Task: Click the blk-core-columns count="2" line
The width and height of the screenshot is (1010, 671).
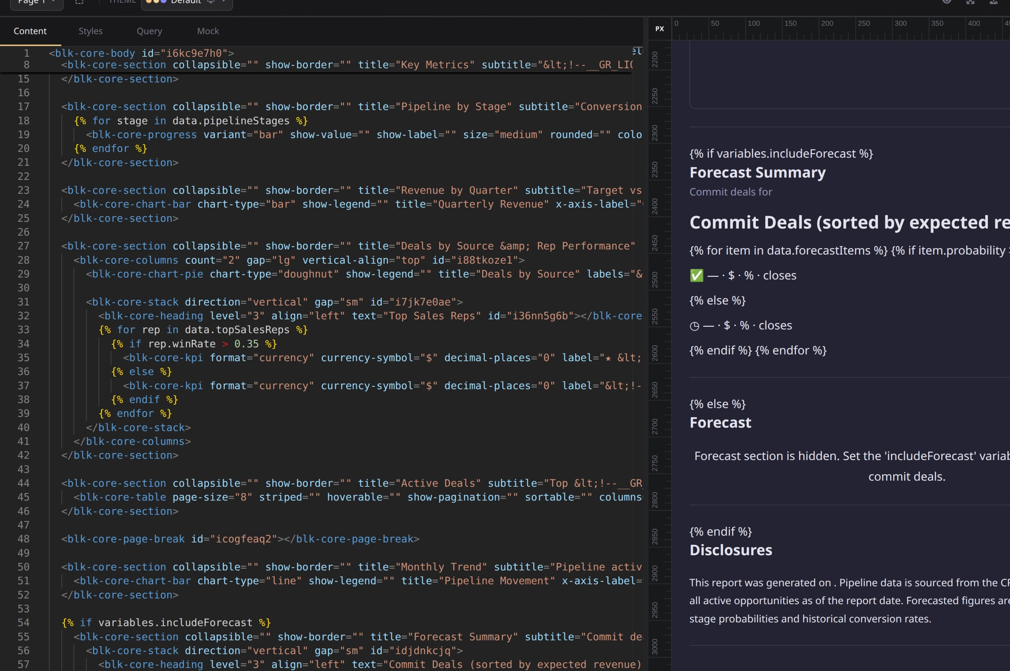Action: 299,260
